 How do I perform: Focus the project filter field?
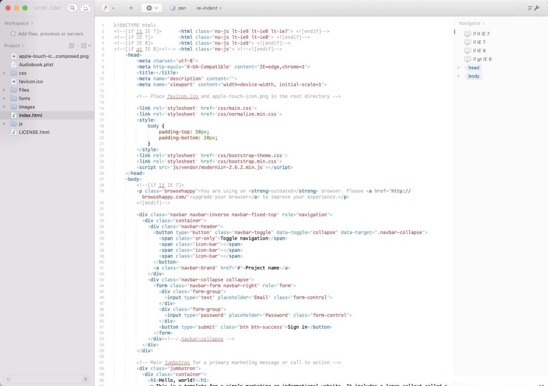pos(47,379)
